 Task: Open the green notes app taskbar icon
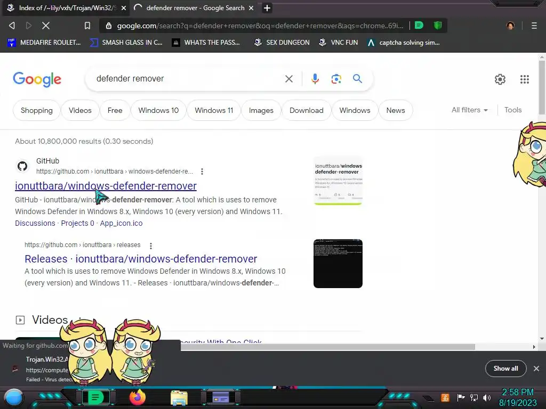[x=95, y=397]
